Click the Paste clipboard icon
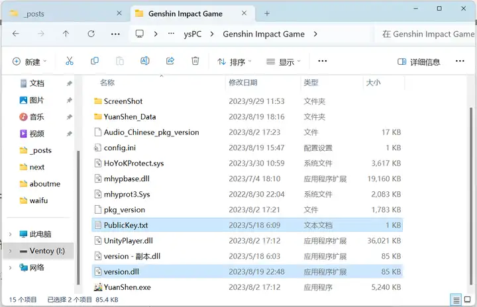 pos(120,61)
